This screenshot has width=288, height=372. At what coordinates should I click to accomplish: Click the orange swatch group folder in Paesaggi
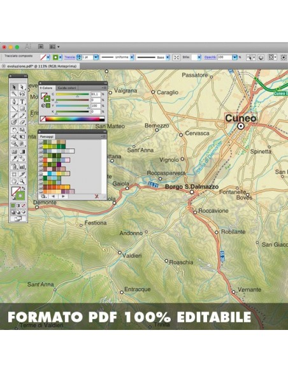pos(41,187)
